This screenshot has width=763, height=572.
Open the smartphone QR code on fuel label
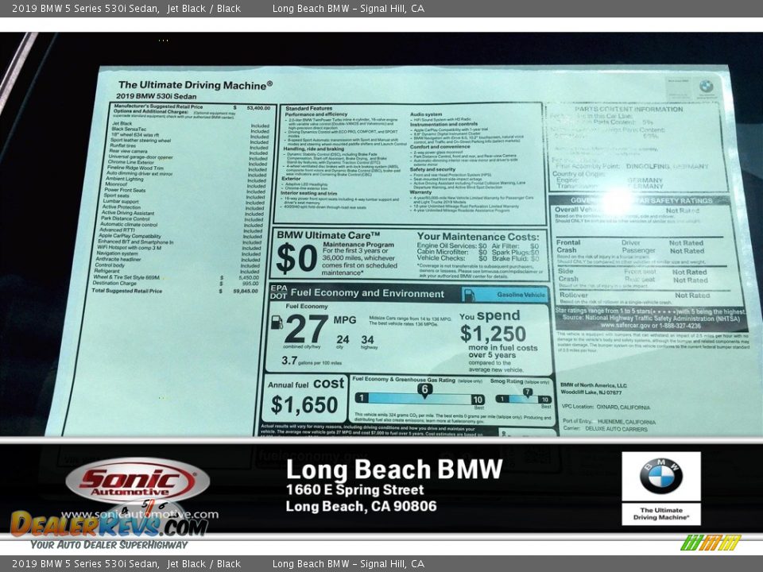coord(504,435)
